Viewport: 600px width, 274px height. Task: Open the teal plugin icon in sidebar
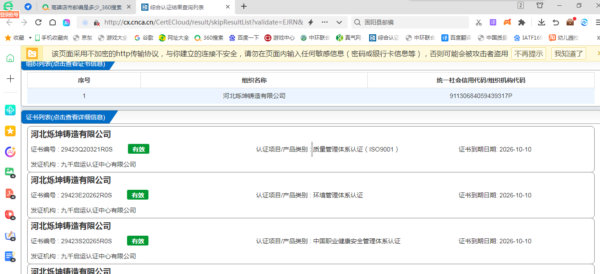coord(10,110)
